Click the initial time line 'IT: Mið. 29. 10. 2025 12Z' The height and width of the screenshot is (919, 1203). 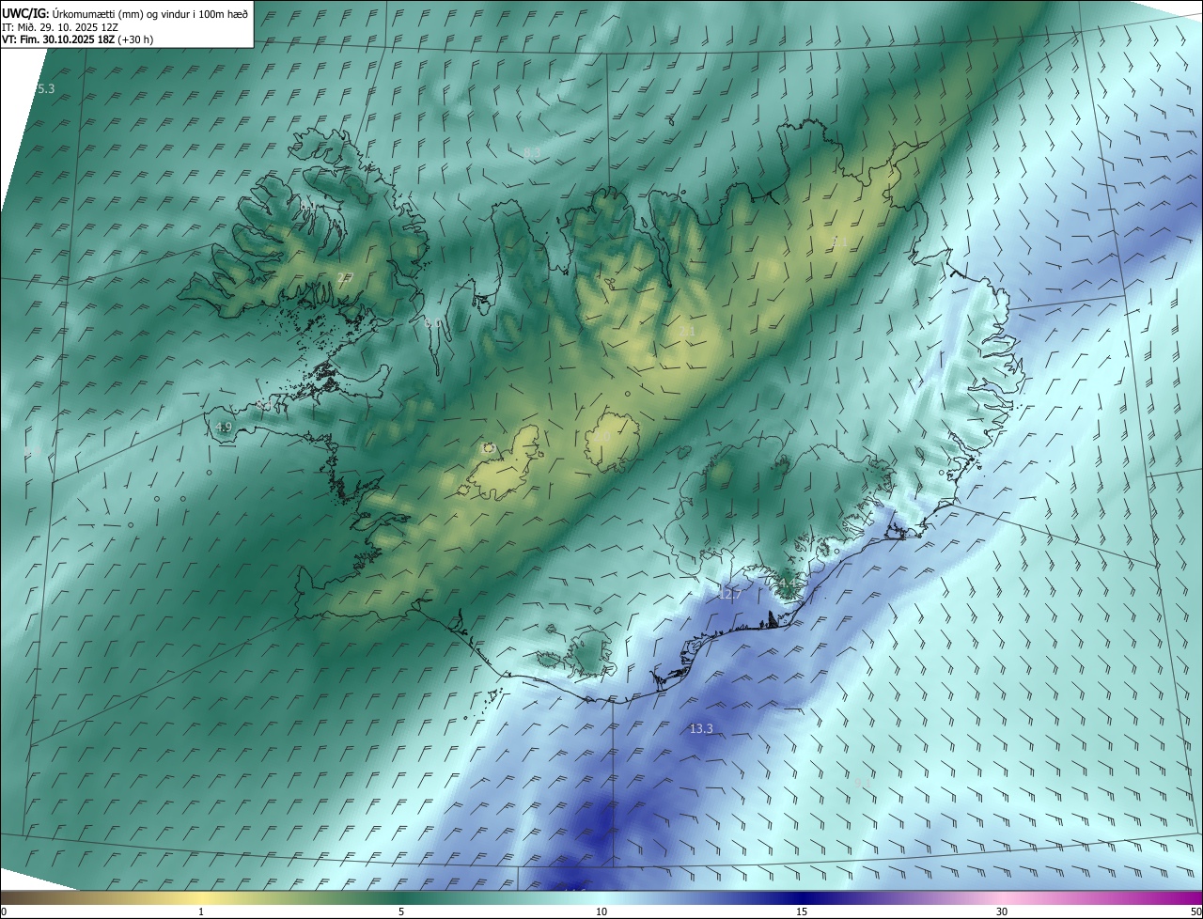pos(60,27)
